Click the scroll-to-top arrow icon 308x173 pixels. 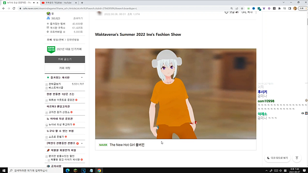coord(296,158)
